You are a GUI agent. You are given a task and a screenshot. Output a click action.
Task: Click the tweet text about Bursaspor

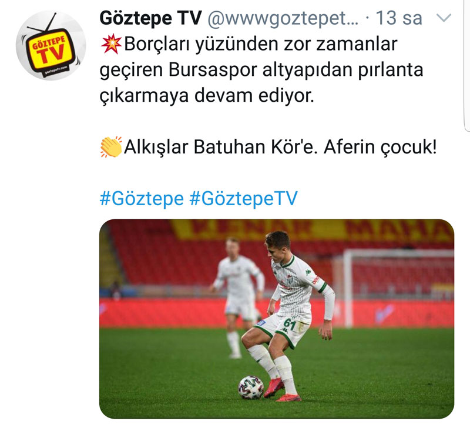pyautogui.click(x=261, y=69)
